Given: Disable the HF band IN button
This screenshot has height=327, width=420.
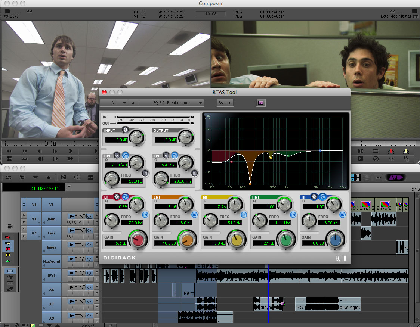Looking at the screenshot, I should pos(342,215).
